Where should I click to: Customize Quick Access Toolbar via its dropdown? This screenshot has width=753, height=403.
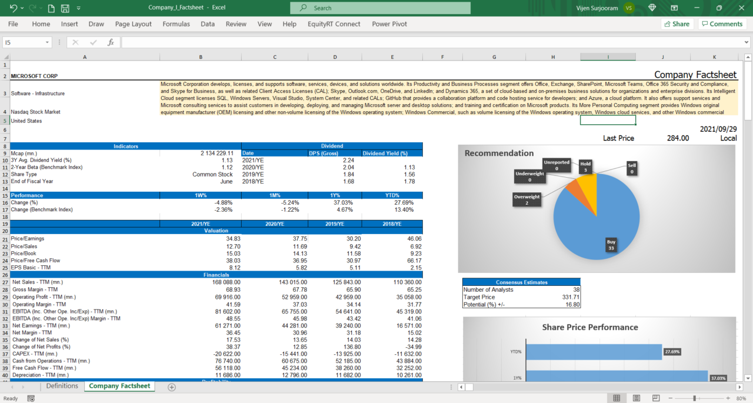pyautogui.click(x=78, y=8)
